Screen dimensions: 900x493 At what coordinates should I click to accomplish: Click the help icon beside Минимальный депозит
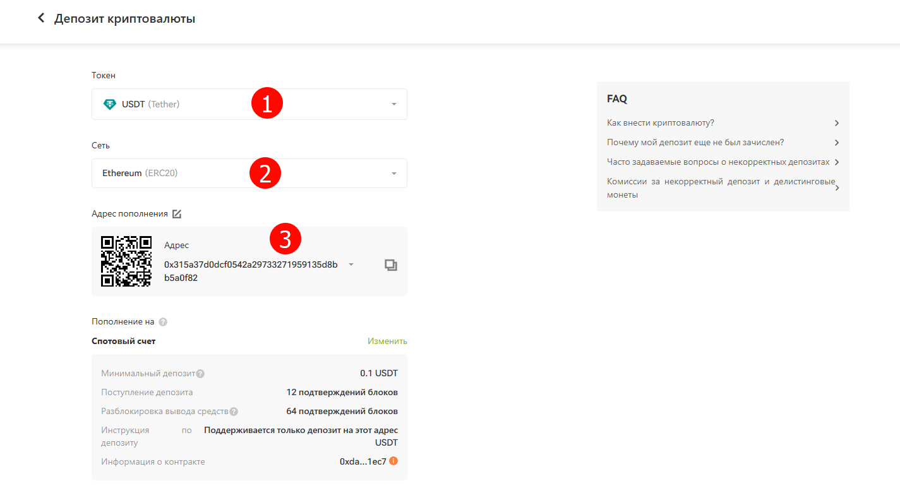tap(200, 374)
